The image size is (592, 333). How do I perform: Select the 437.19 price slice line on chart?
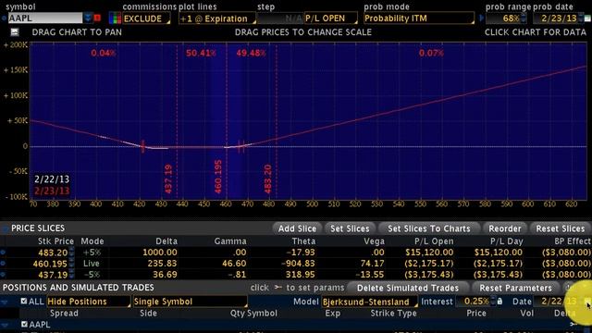[177, 121]
